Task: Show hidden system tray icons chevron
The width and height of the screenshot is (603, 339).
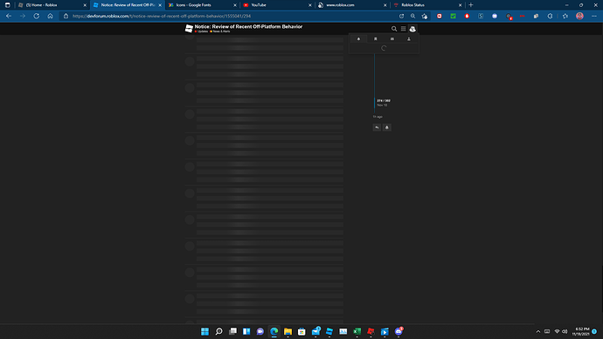Action: click(x=538, y=331)
